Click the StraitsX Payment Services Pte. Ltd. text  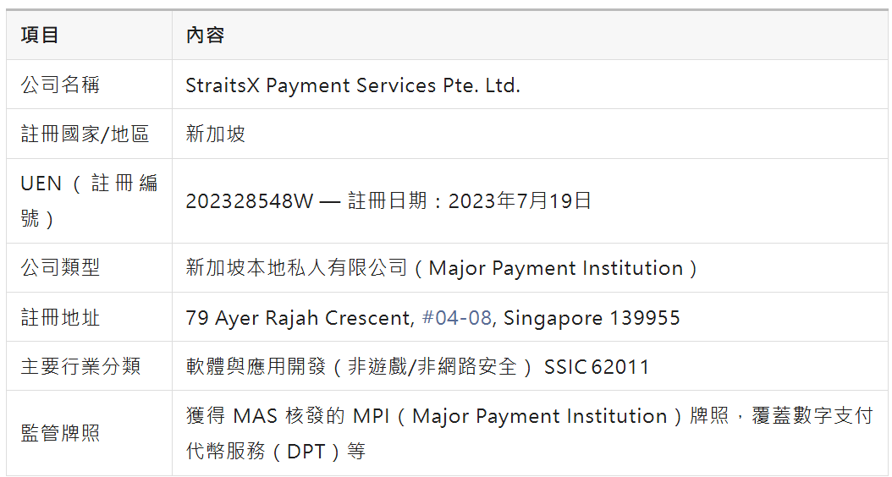pyautogui.click(x=352, y=85)
